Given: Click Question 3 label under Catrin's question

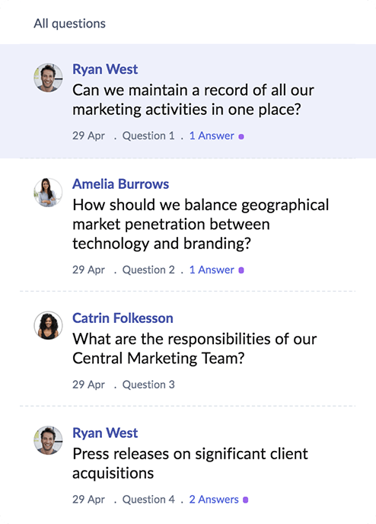Looking at the screenshot, I should (148, 385).
